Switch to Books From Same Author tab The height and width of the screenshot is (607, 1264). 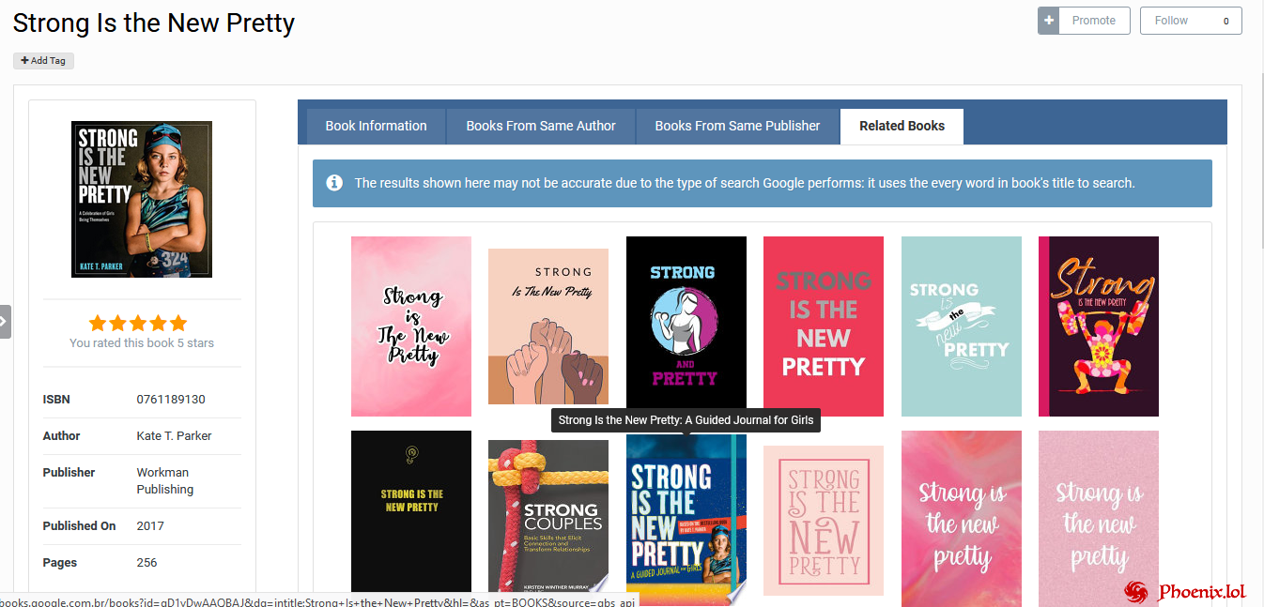pos(541,126)
